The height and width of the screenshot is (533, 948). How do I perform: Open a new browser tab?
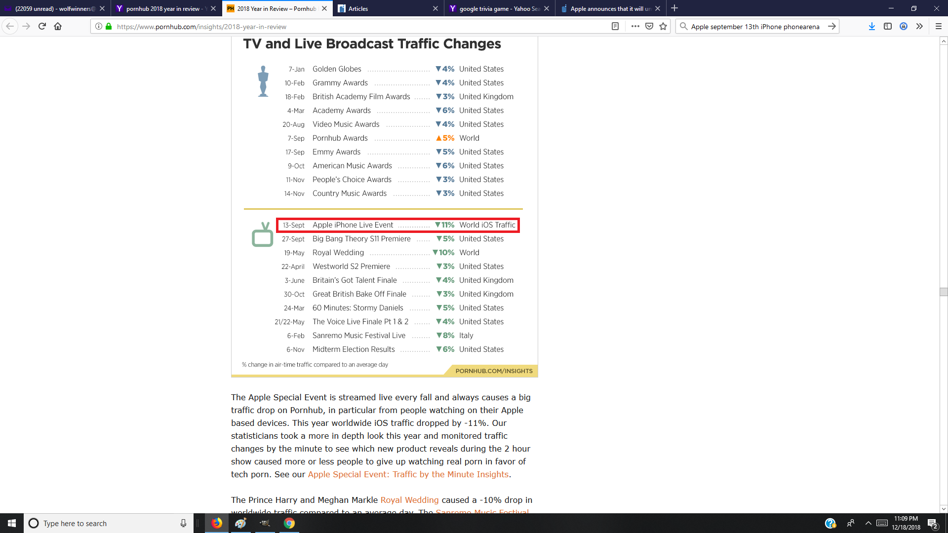click(674, 8)
